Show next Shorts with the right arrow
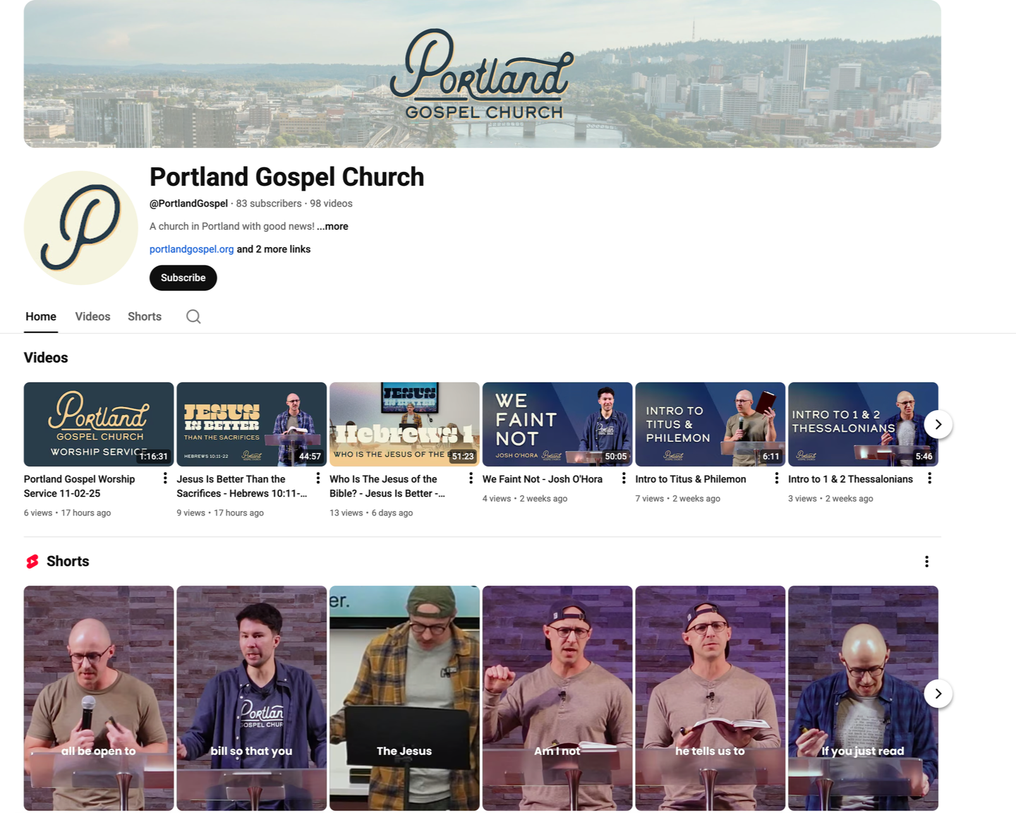Screen dimensions: 1016x813 click(938, 694)
